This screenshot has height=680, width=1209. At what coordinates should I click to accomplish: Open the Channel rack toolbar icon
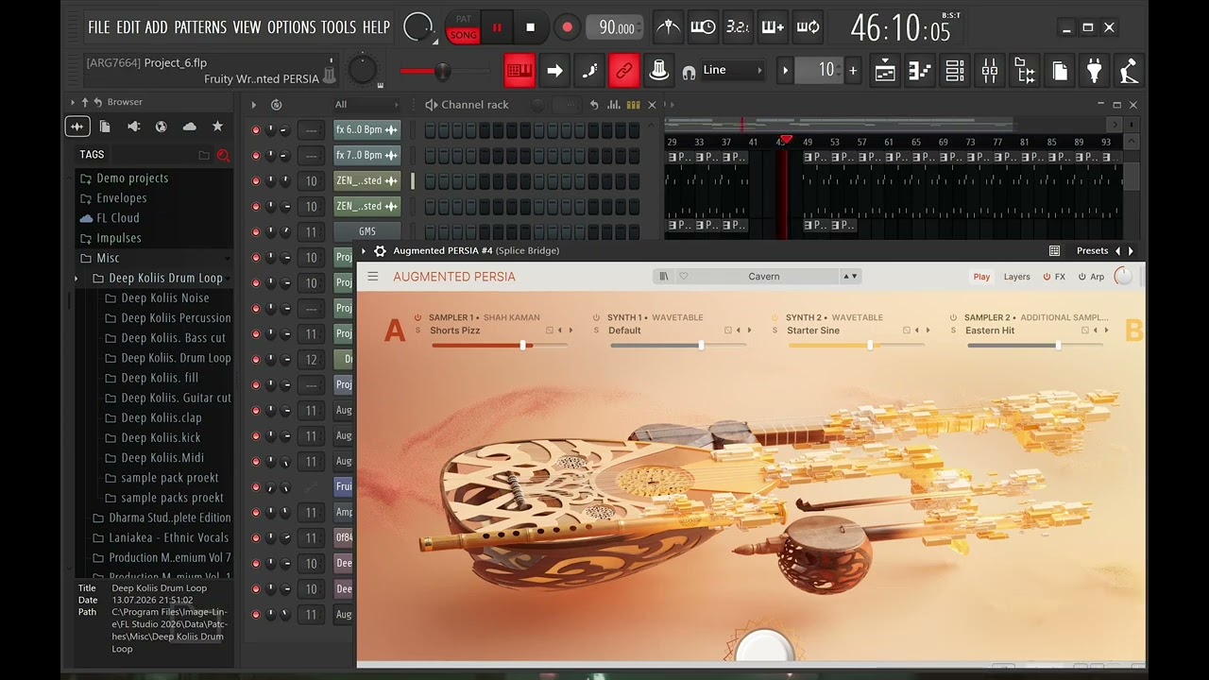coord(955,70)
